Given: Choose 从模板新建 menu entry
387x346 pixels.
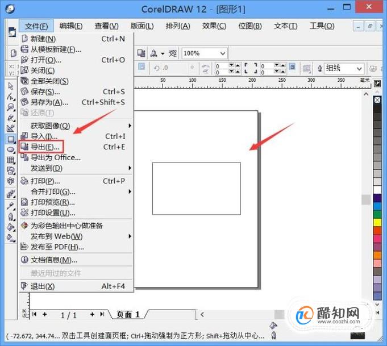Looking at the screenshot, I should tap(76, 49).
